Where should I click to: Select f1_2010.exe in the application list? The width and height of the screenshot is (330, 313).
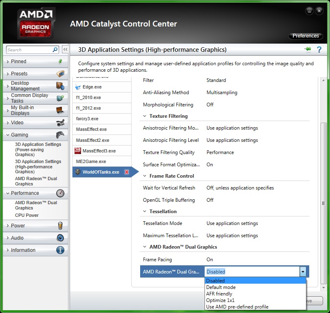tap(102, 98)
